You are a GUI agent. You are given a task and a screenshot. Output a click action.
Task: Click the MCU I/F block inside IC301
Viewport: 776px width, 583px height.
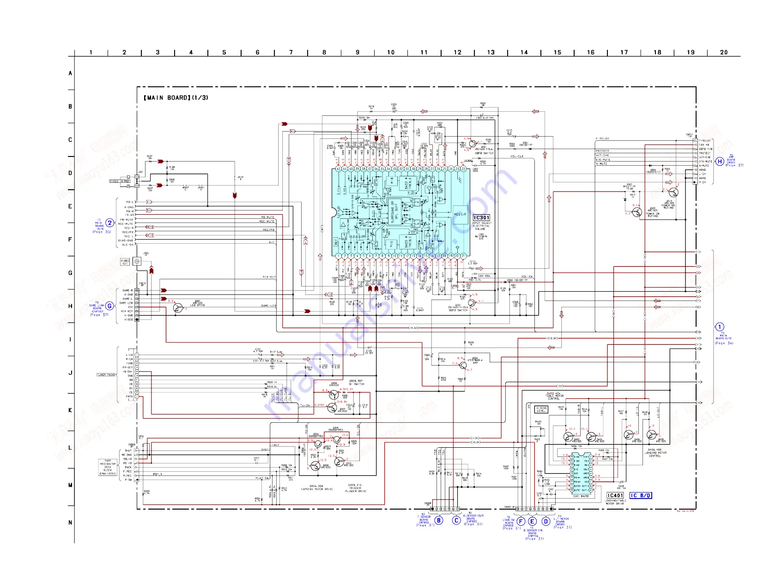[461, 215]
